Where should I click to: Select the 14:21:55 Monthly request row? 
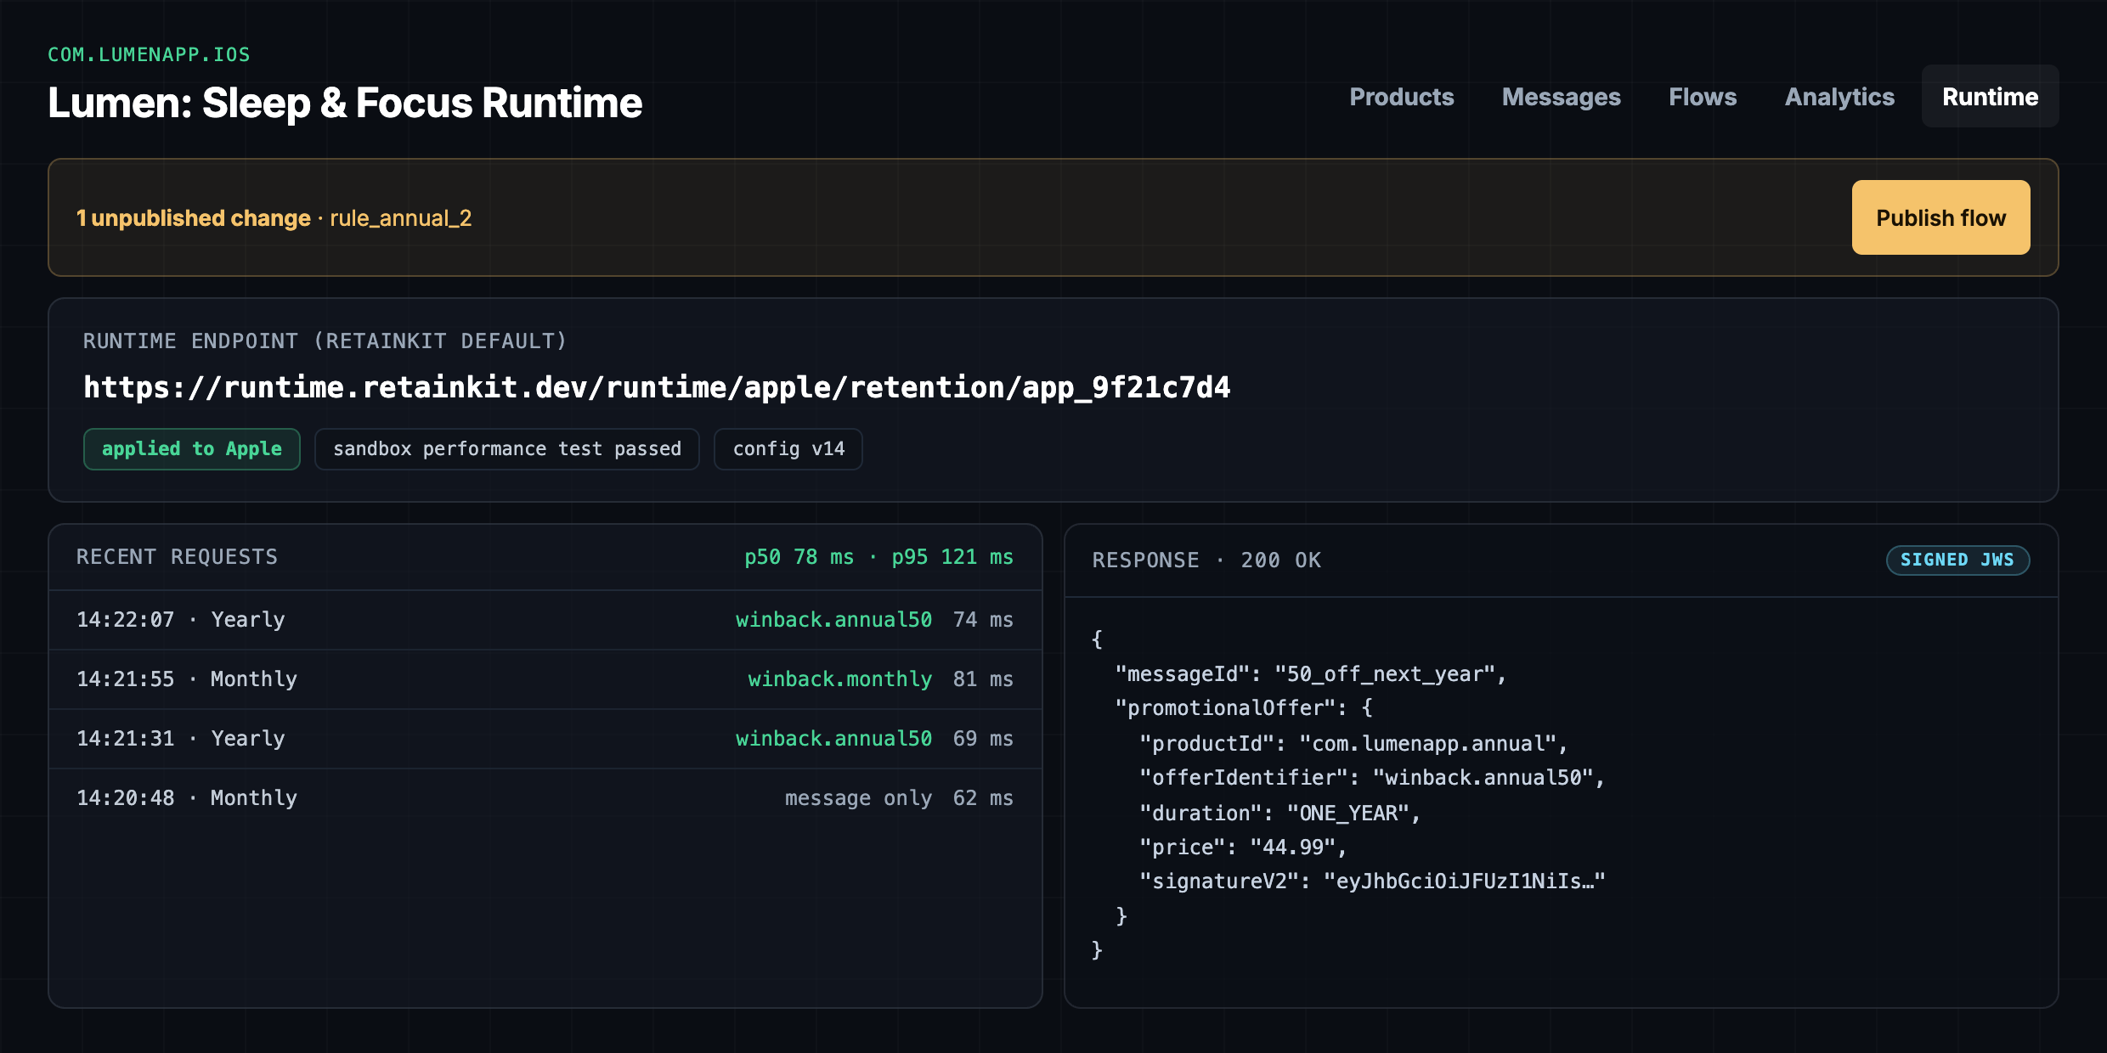click(545, 679)
